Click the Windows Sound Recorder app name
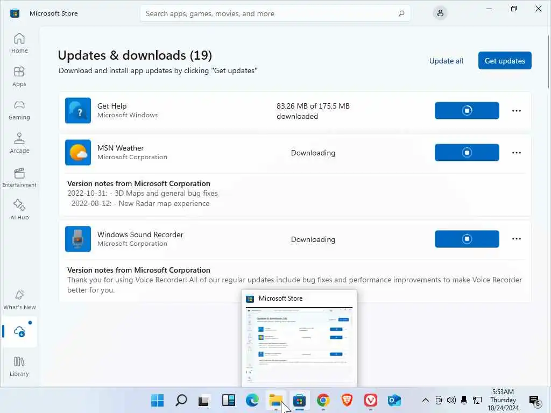The width and height of the screenshot is (551, 413). click(140, 234)
